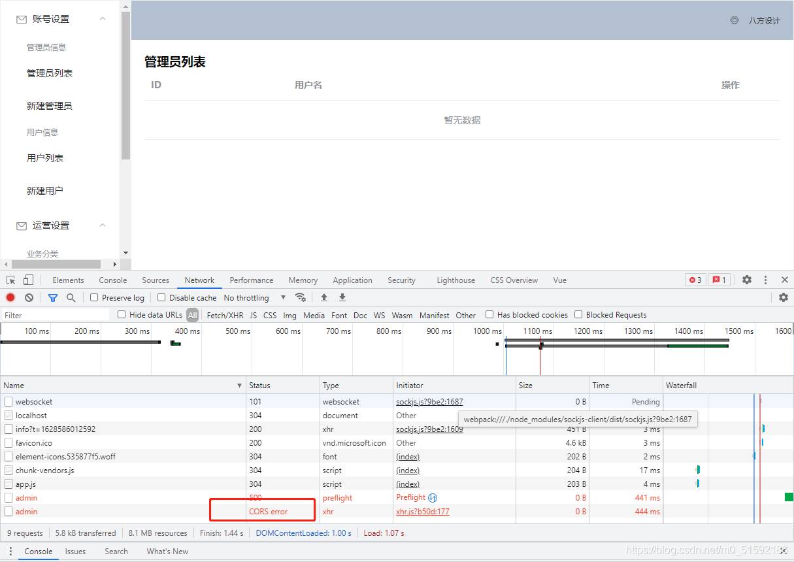794x562 pixels.
Task: Select the favicon.ico request row
Action: pos(397,443)
